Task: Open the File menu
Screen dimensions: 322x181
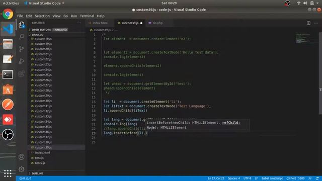Action: (20, 16)
